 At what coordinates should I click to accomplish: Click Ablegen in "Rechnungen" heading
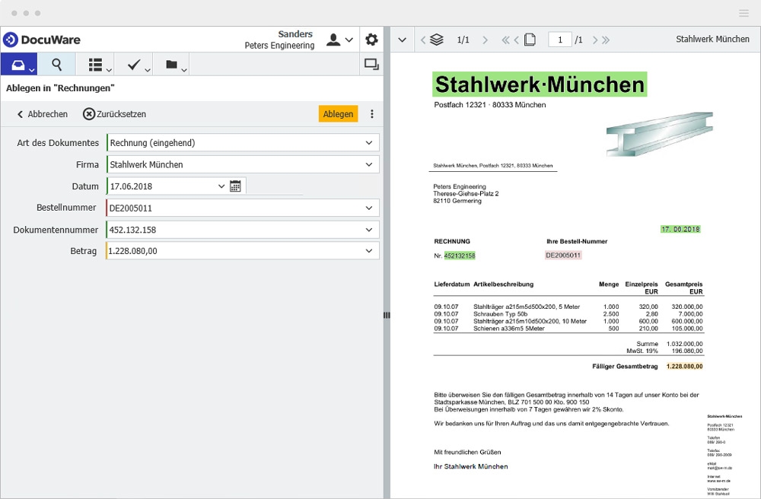(x=60, y=88)
